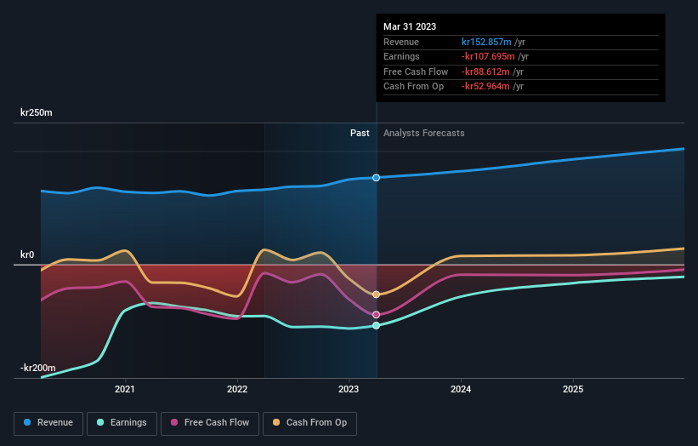Screen dimensions: 698x446
Task: Click the Earnings row label in tooltip
Action: (401, 56)
